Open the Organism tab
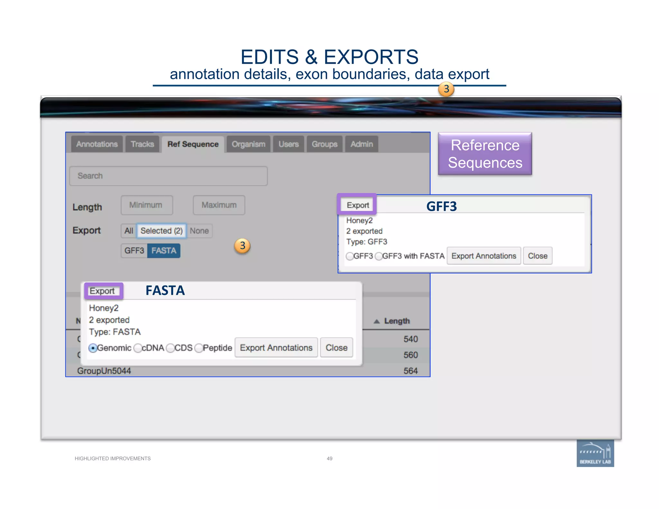The height and width of the screenshot is (509, 659). pos(248,144)
